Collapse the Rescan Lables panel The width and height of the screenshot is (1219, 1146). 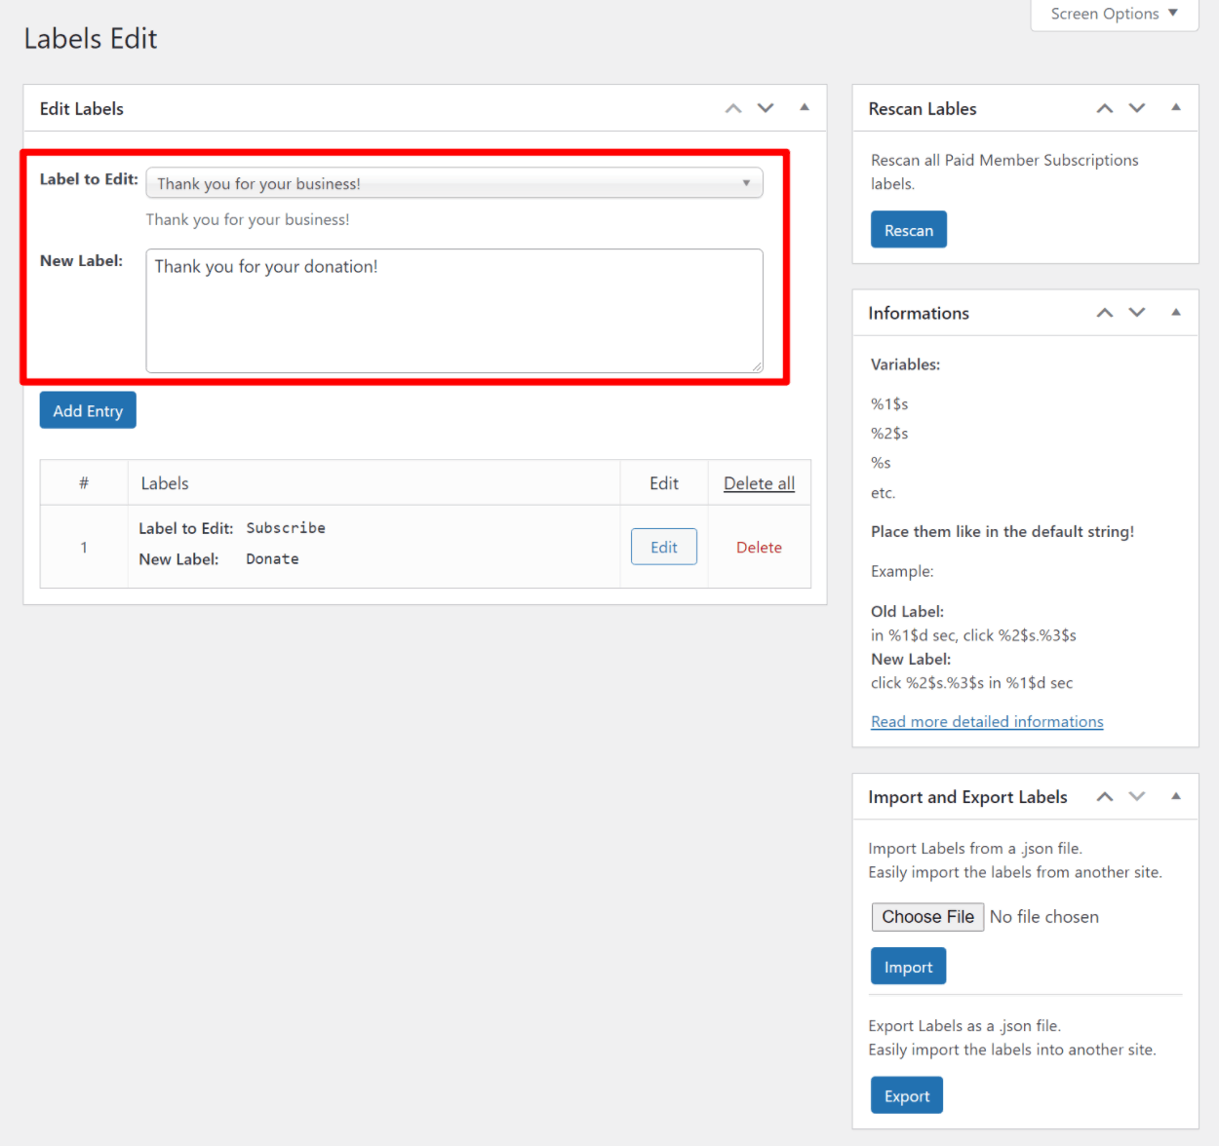pos(1175,107)
